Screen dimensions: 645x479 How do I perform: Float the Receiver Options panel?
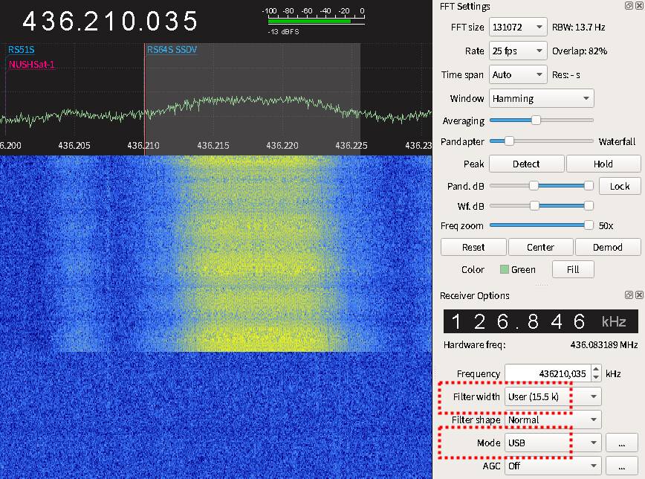point(629,295)
